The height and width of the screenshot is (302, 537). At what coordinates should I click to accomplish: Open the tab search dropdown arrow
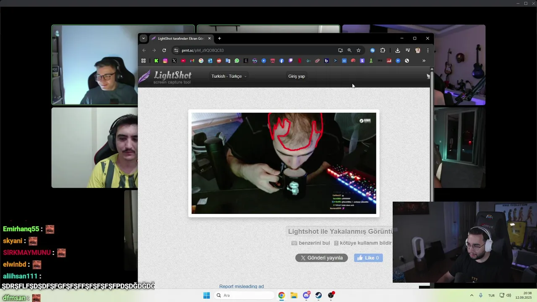point(143,38)
